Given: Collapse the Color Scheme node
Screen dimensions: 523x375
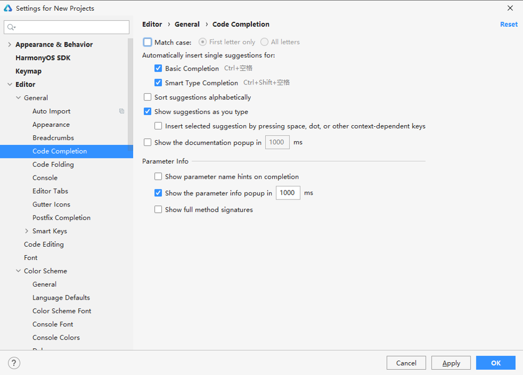Looking at the screenshot, I should pyautogui.click(x=18, y=271).
